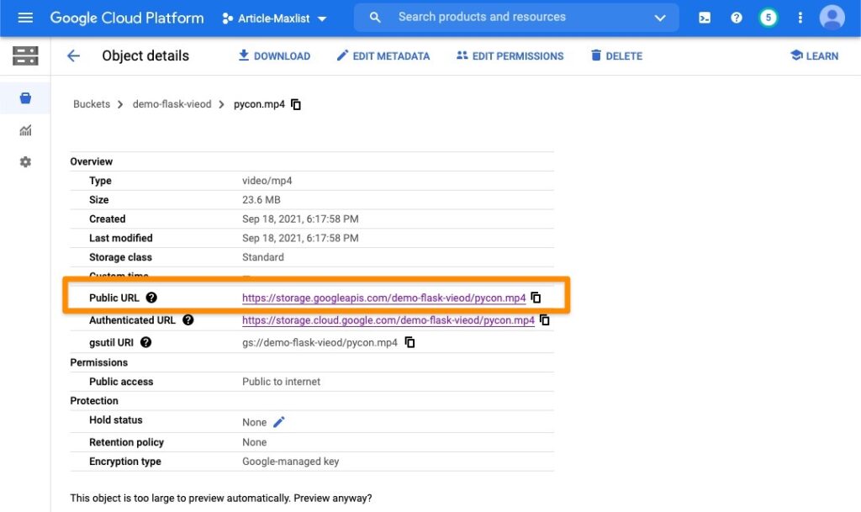
Task: Open the storage.googleapis.com public URL link
Action: 383,298
